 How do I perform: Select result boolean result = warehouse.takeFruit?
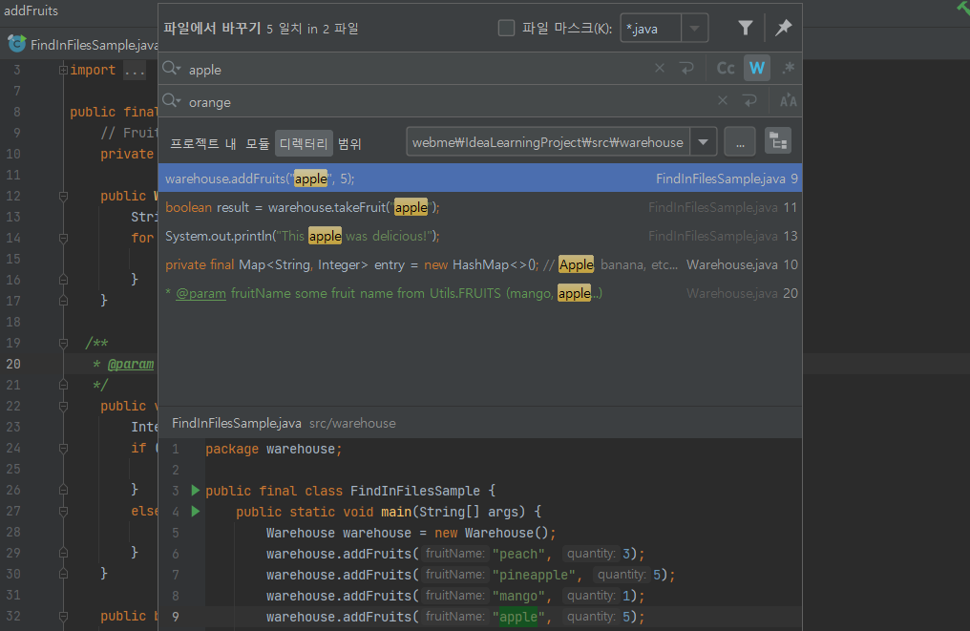point(480,207)
